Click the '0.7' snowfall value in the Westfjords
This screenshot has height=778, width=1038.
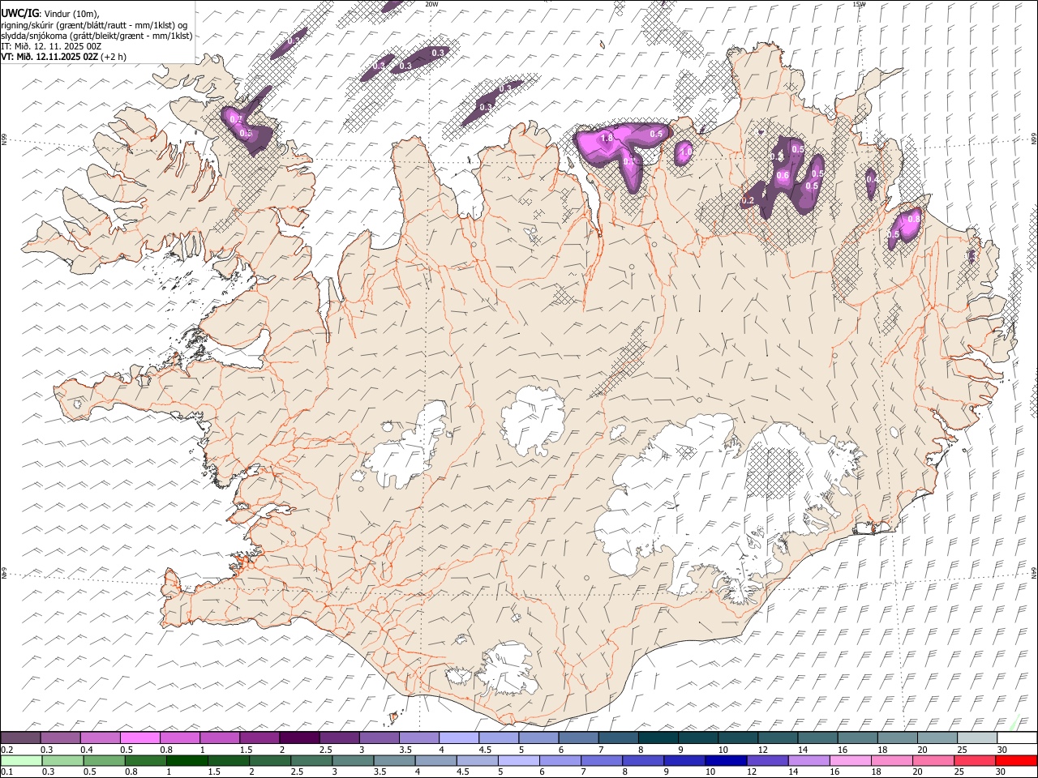point(236,119)
